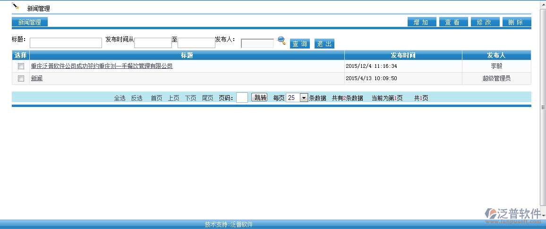Viewport: 546px width, 229px height.
Task: Click the 李毅 publisher cell
Action: pos(496,66)
